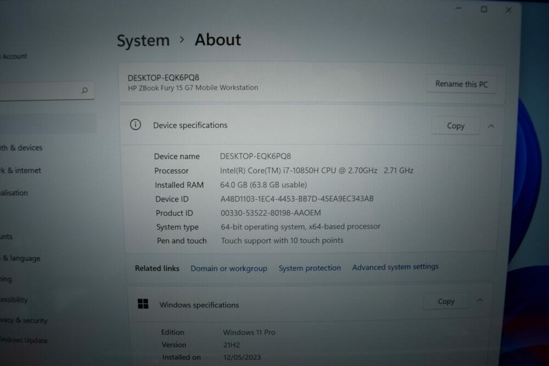Open Privacy & security sidebar item
Screen dimensions: 549x366
coord(24,320)
